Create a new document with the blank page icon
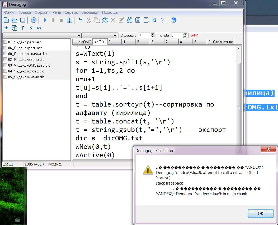The image size is (278, 225). click(6, 20)
